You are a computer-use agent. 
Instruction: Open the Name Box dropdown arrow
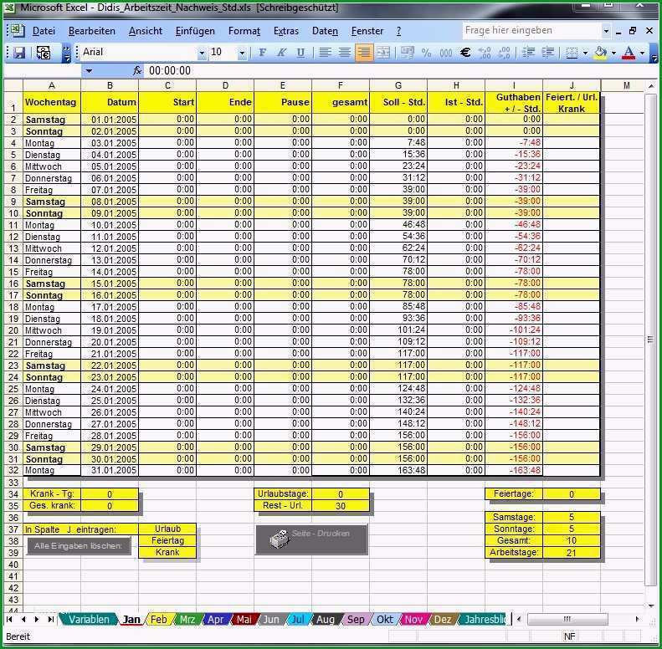(x=89, y=71)
